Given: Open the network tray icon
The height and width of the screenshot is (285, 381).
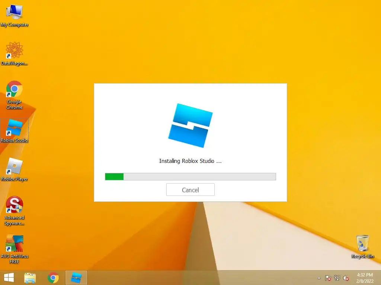Looking at the screenshot, I should click(337, 278).
